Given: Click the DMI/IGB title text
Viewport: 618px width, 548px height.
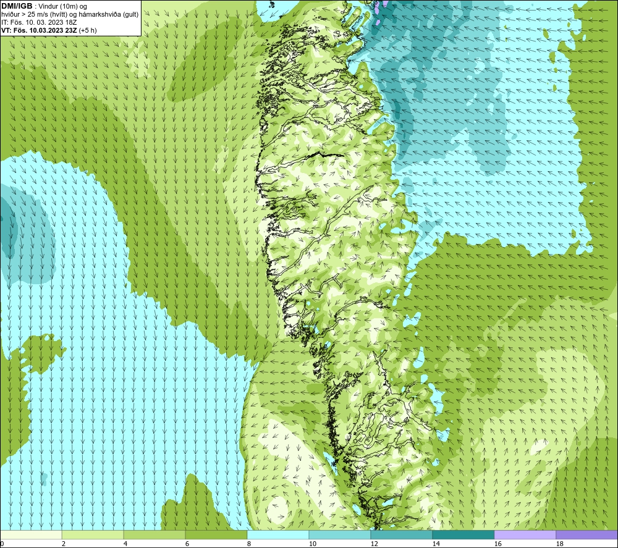Looking at the screenshot, I should click(x=17, y=6).
